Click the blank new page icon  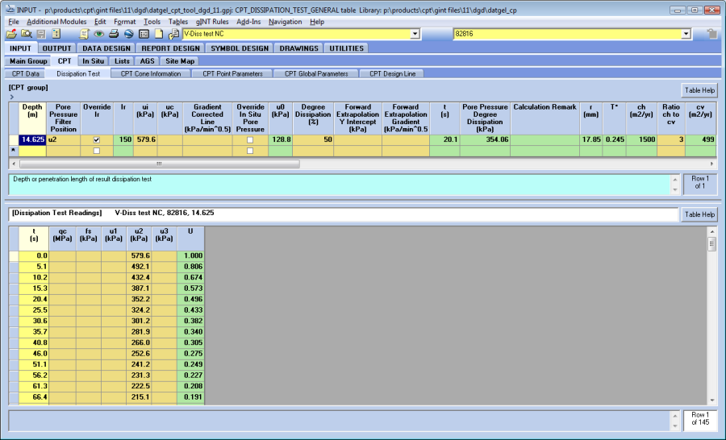(159, 34)
